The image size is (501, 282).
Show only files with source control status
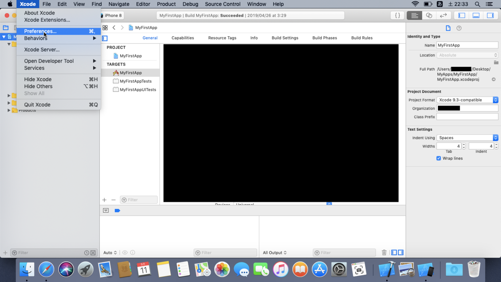(x=93, y=253)
